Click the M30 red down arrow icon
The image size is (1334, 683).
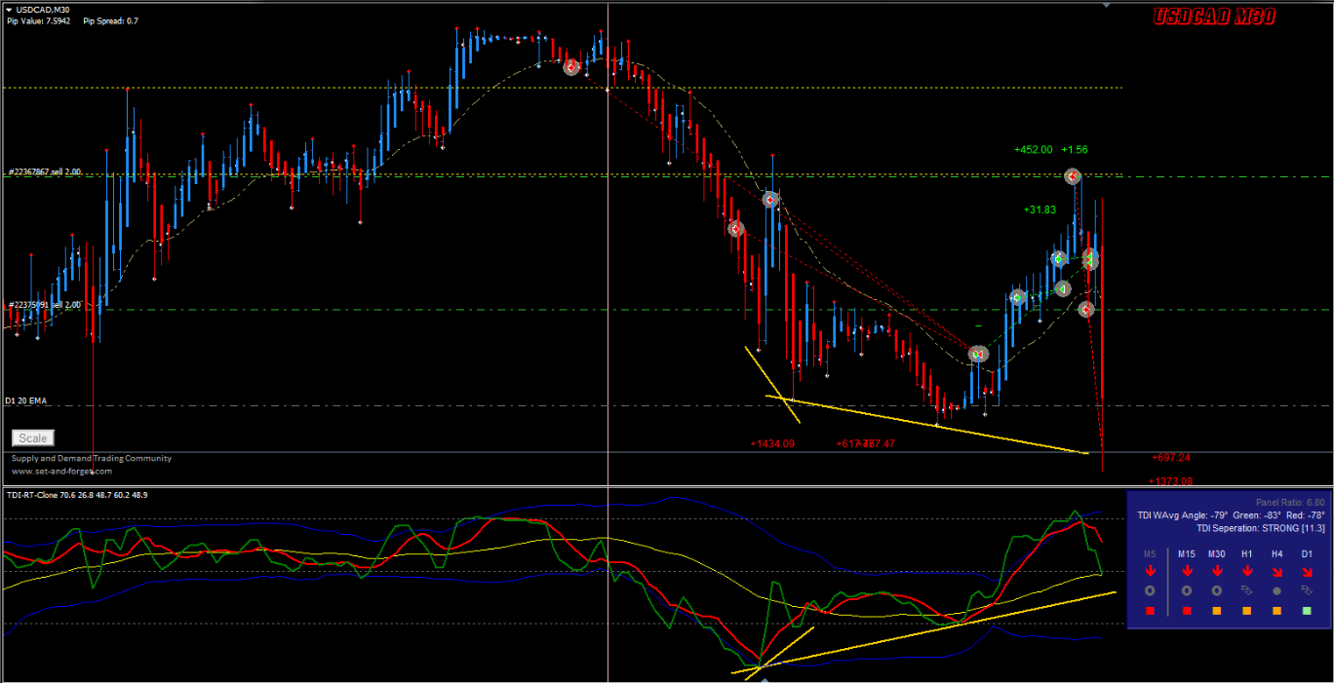(x=1217, y=571)
